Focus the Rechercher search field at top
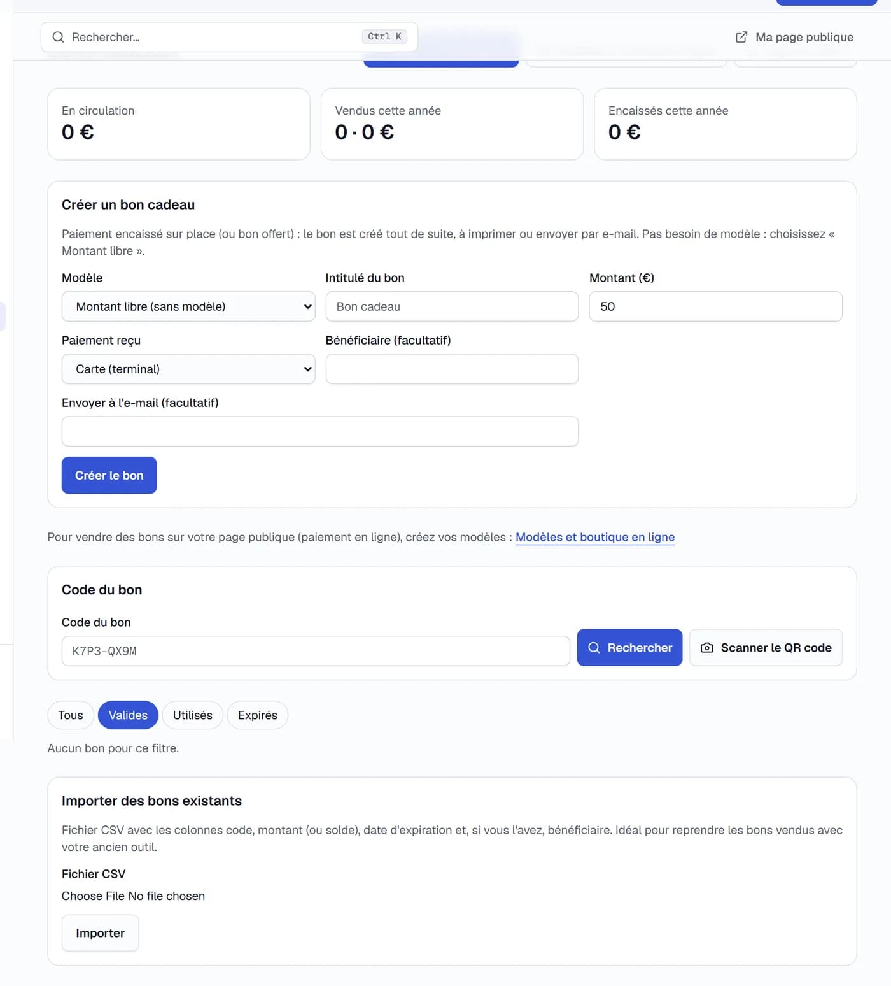 click(229, 37)
